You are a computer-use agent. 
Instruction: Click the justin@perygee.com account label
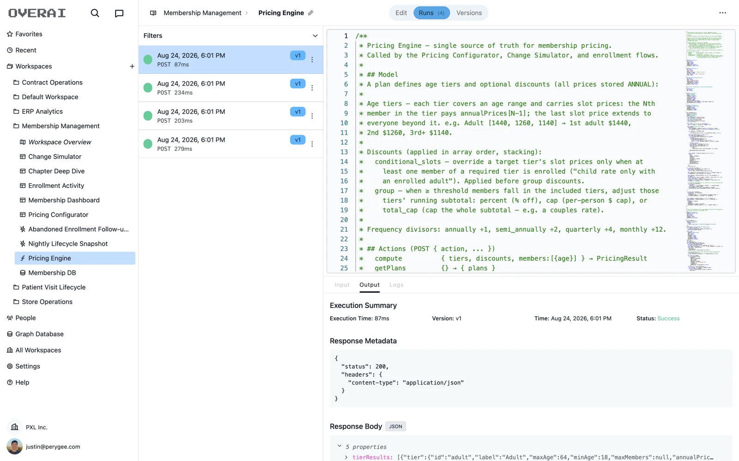(53, 447)
